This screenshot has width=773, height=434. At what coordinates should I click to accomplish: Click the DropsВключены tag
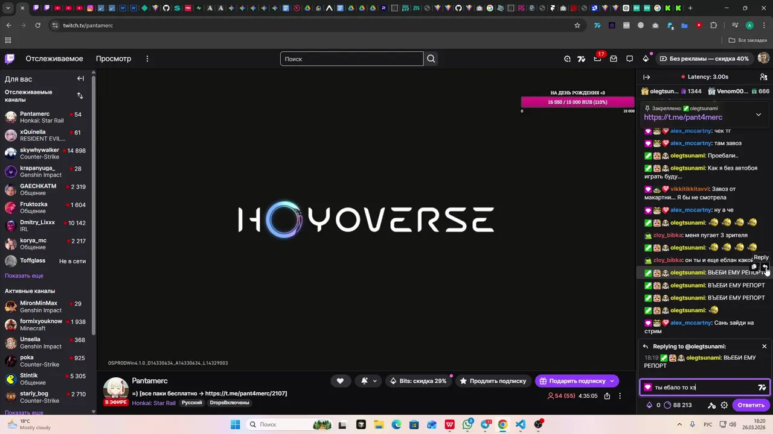(x=229, y=403)
